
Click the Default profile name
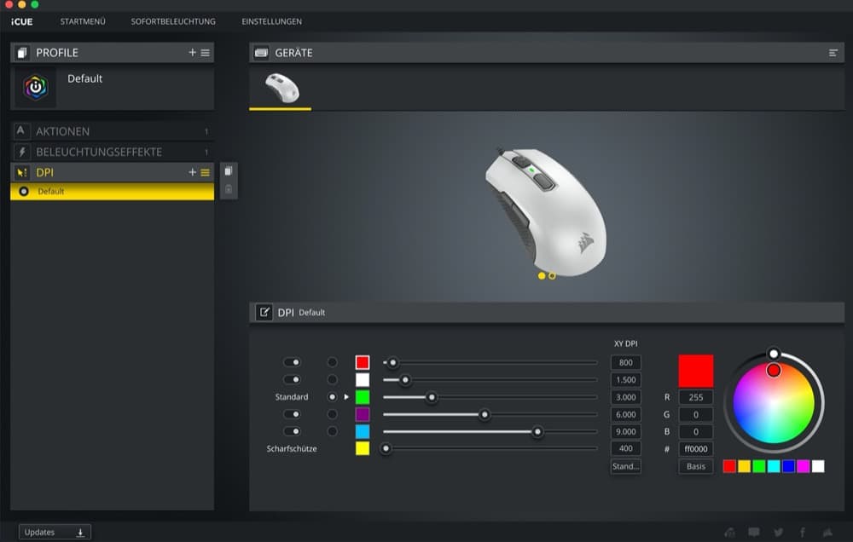(84, 78)
